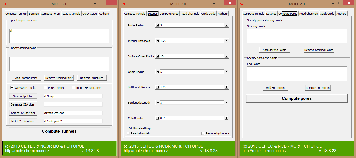Increase Bottleneck Radius with its right arrow
The width and height of the screenshot is (356, 158).
coord(226,87)
